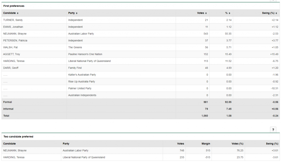Select PETERSEN, Patricia row name

click(x=15, y=41)
